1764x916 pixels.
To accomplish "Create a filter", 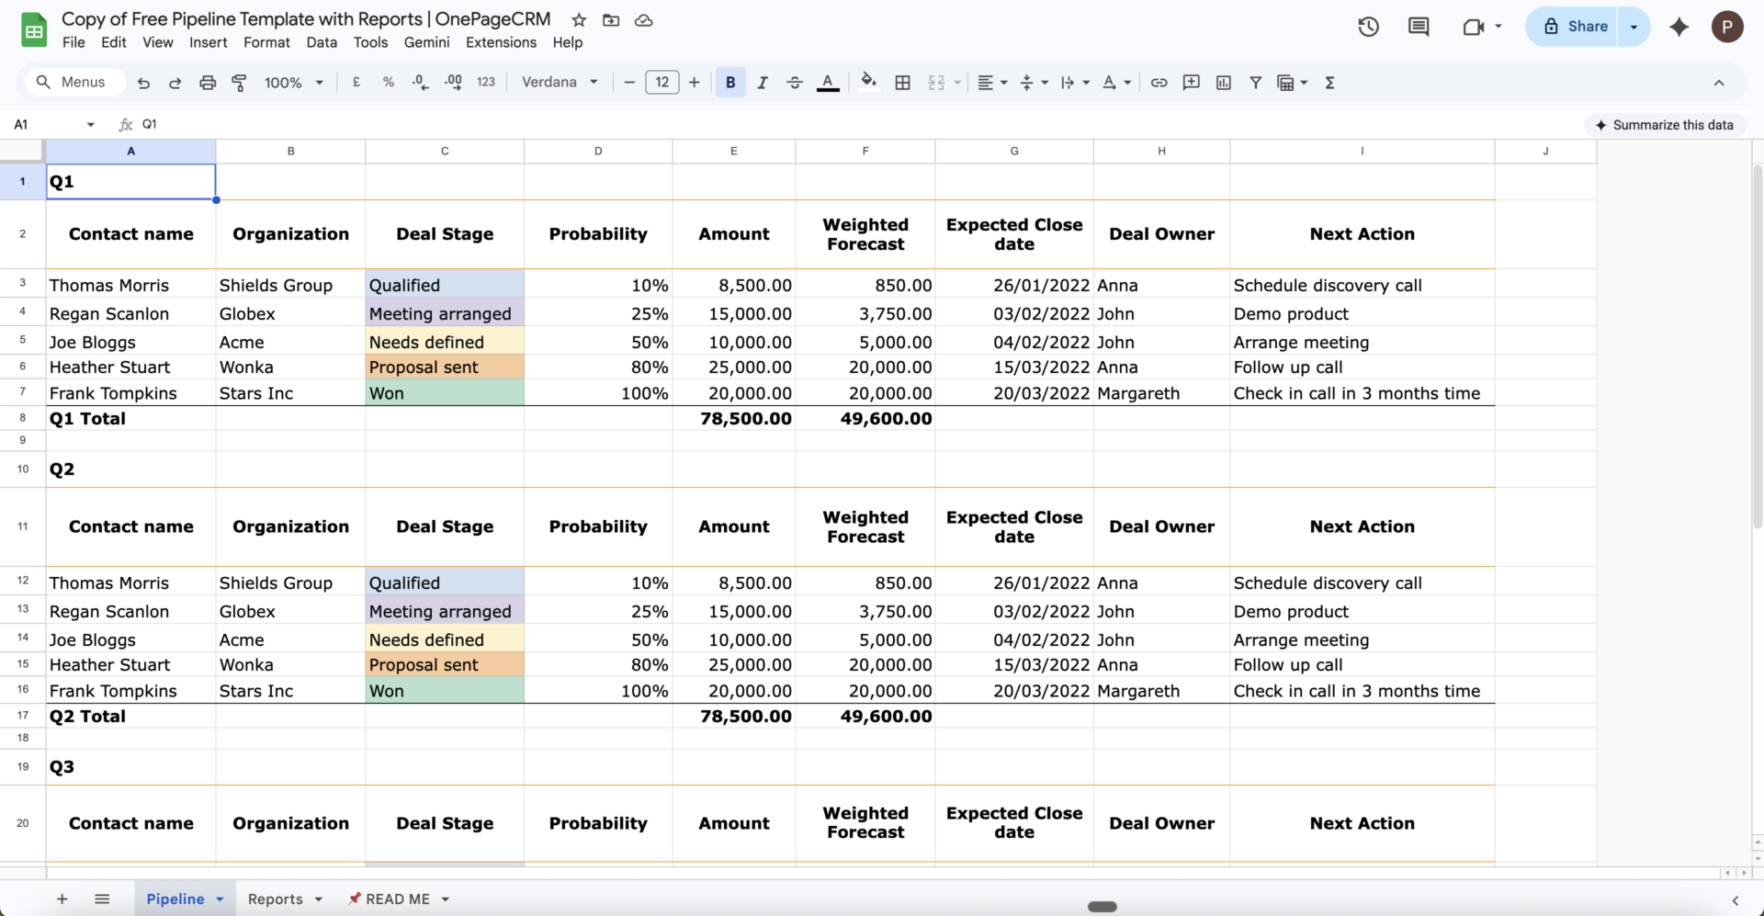I will [x=1255, y=83].
